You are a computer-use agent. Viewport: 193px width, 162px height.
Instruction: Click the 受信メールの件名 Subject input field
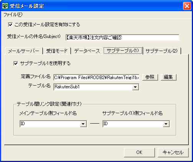[122, 38]
